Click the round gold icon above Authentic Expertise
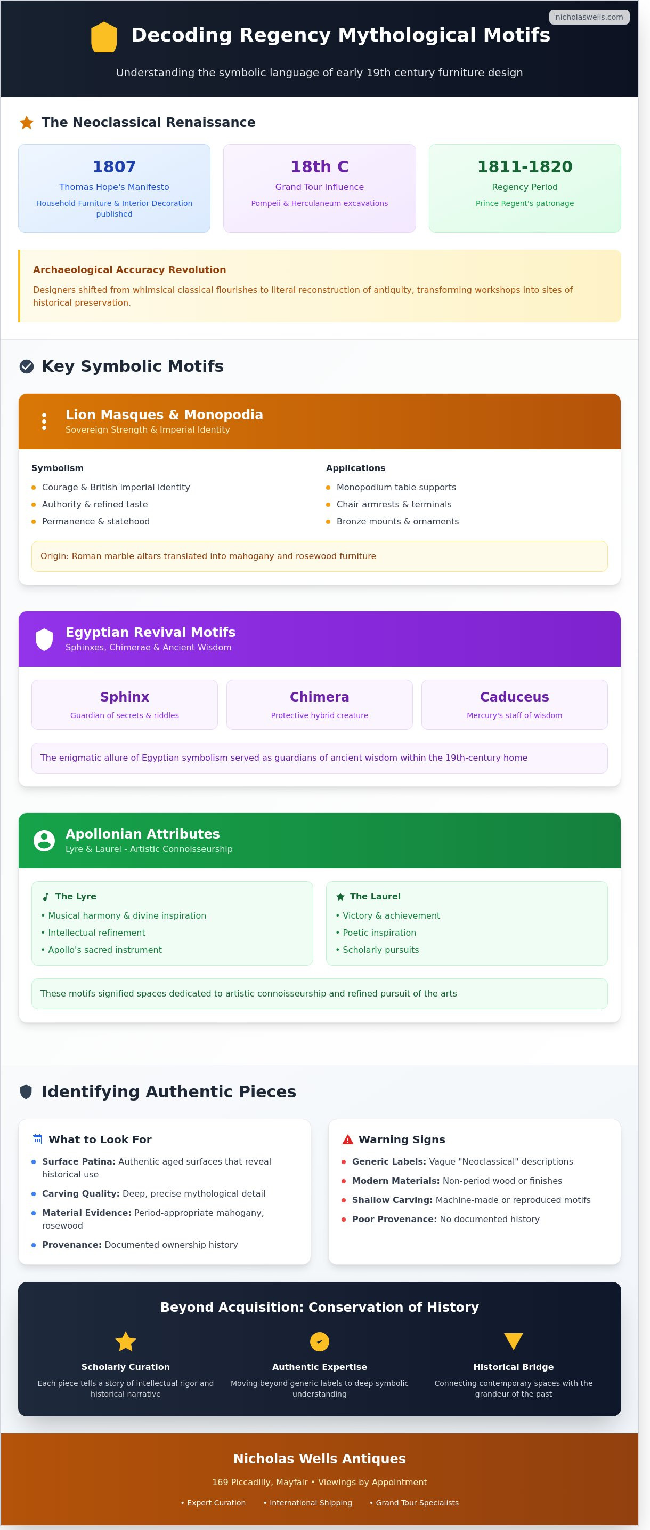The image size is (650, 1530). (x=320, y=1341)
